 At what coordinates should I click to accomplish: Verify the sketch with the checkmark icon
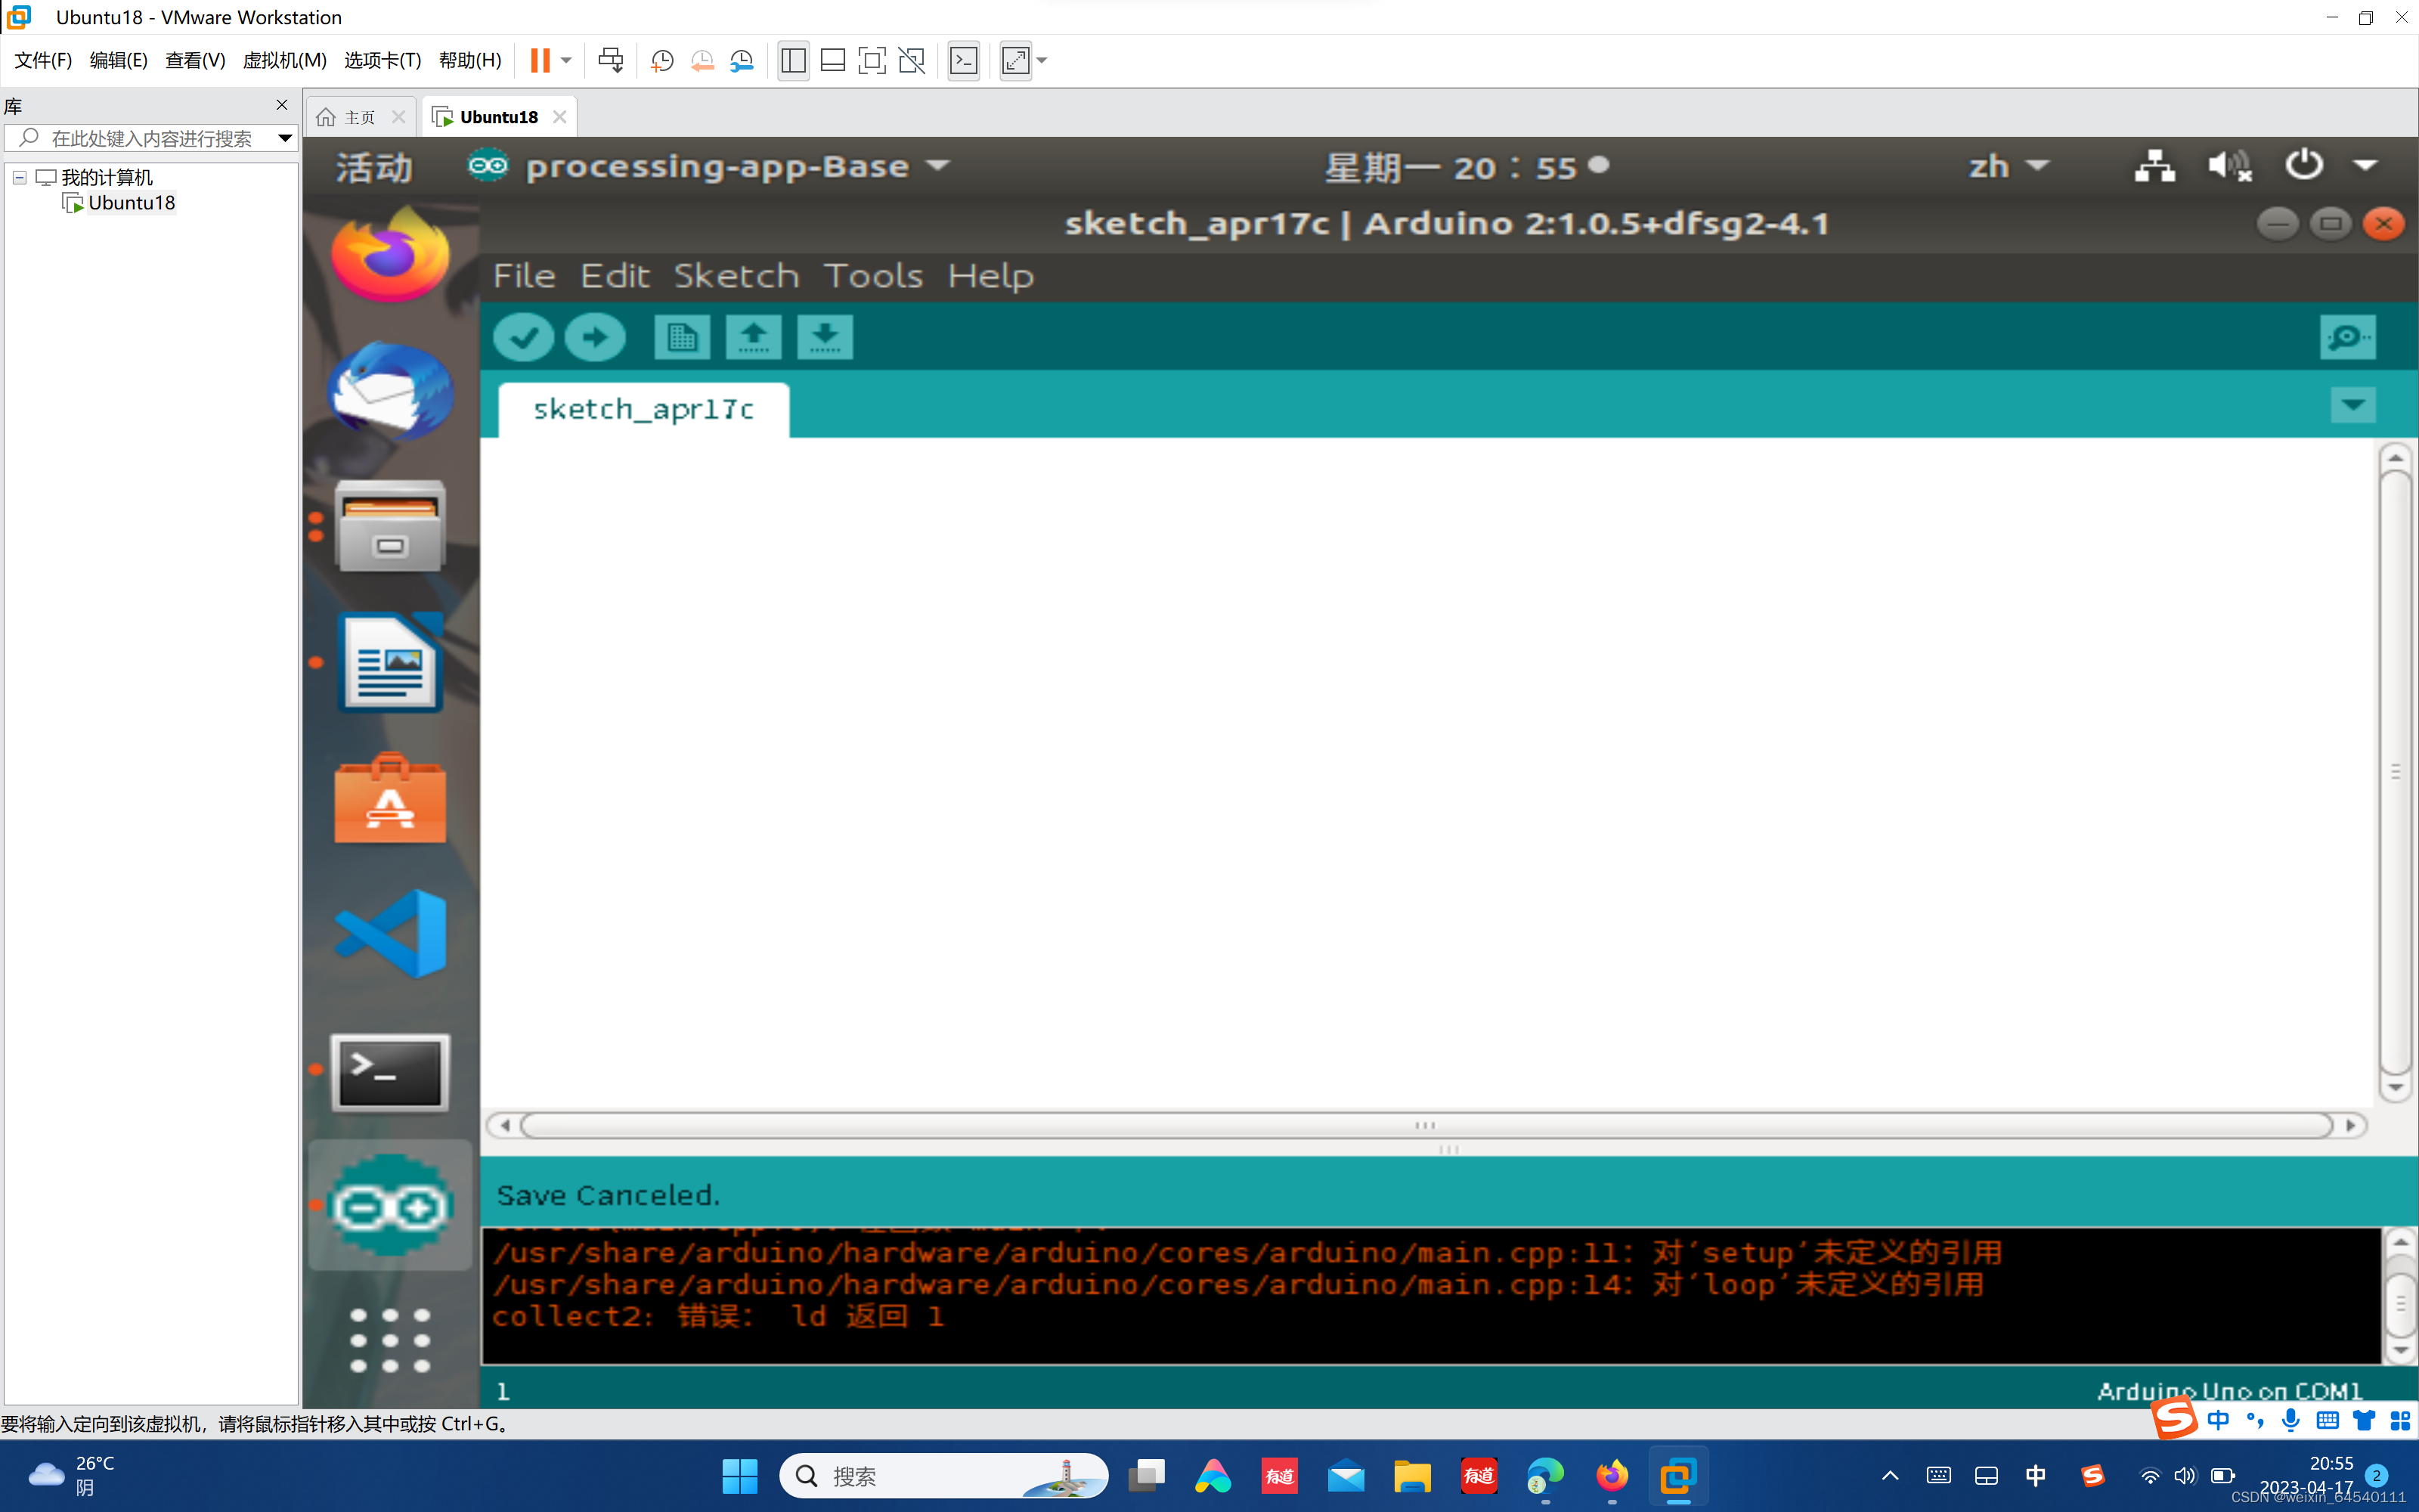tap(523, 337)
